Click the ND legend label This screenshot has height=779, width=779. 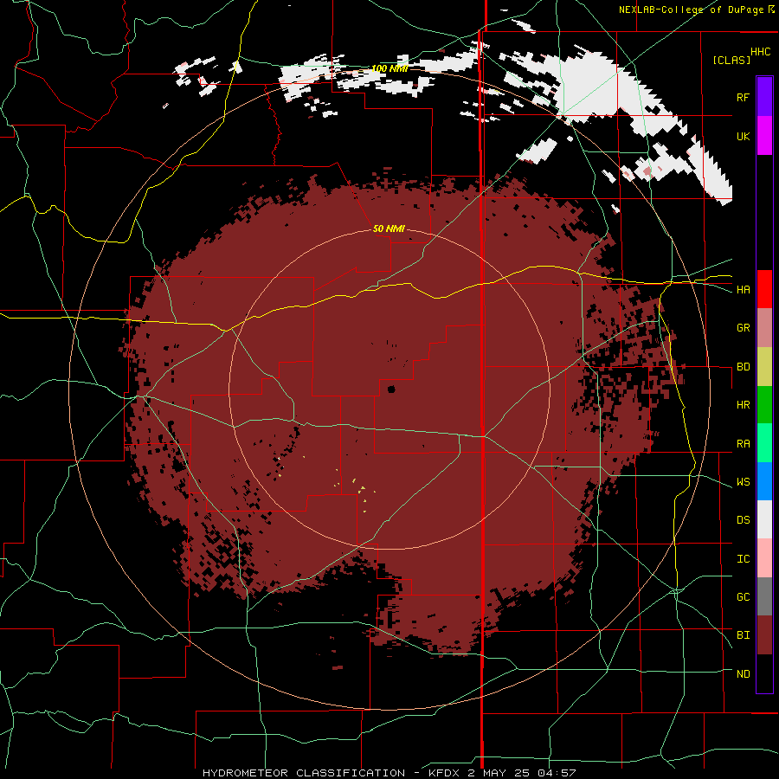(x=743, y=674)
